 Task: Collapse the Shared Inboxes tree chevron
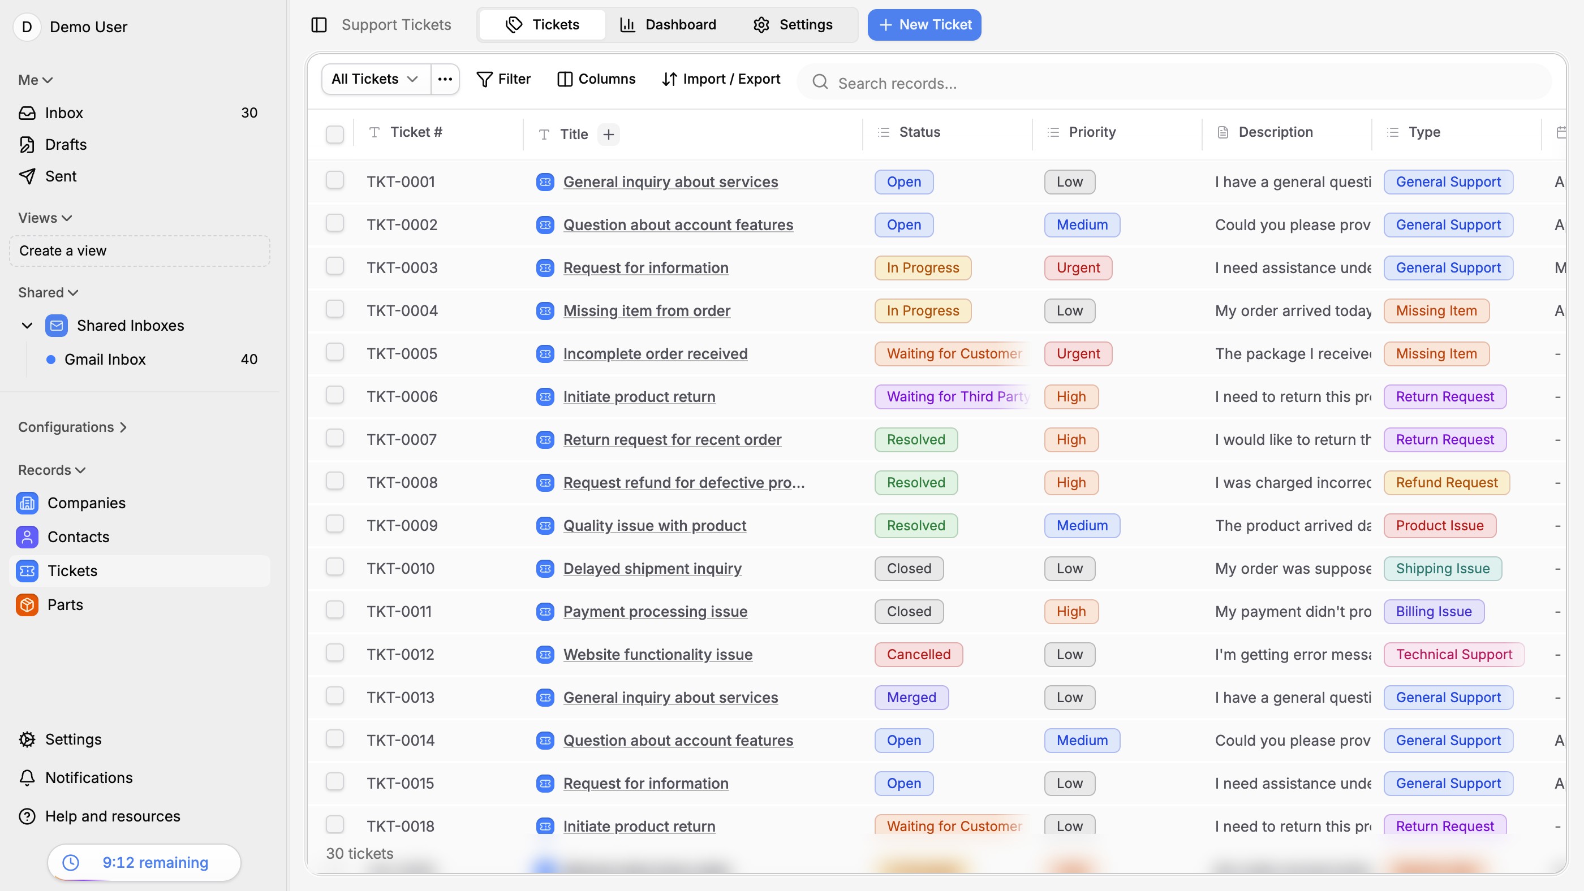(27, 325)
